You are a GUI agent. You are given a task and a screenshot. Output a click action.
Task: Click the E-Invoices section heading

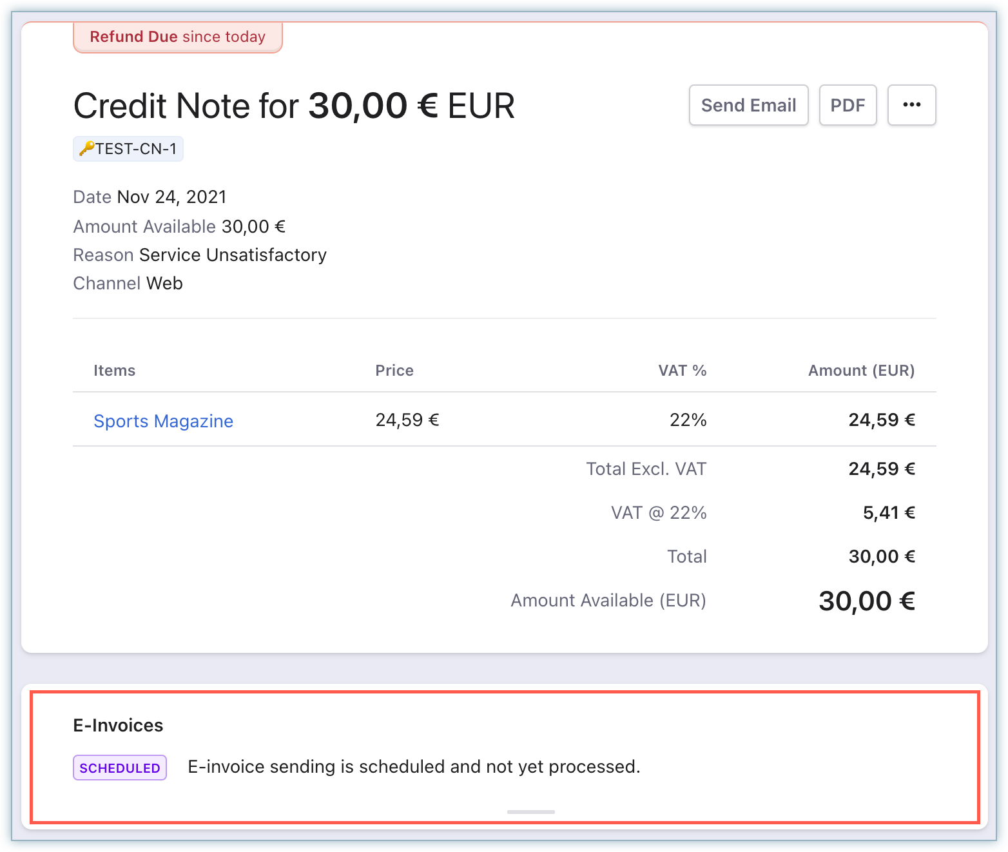tap(118, 725)
